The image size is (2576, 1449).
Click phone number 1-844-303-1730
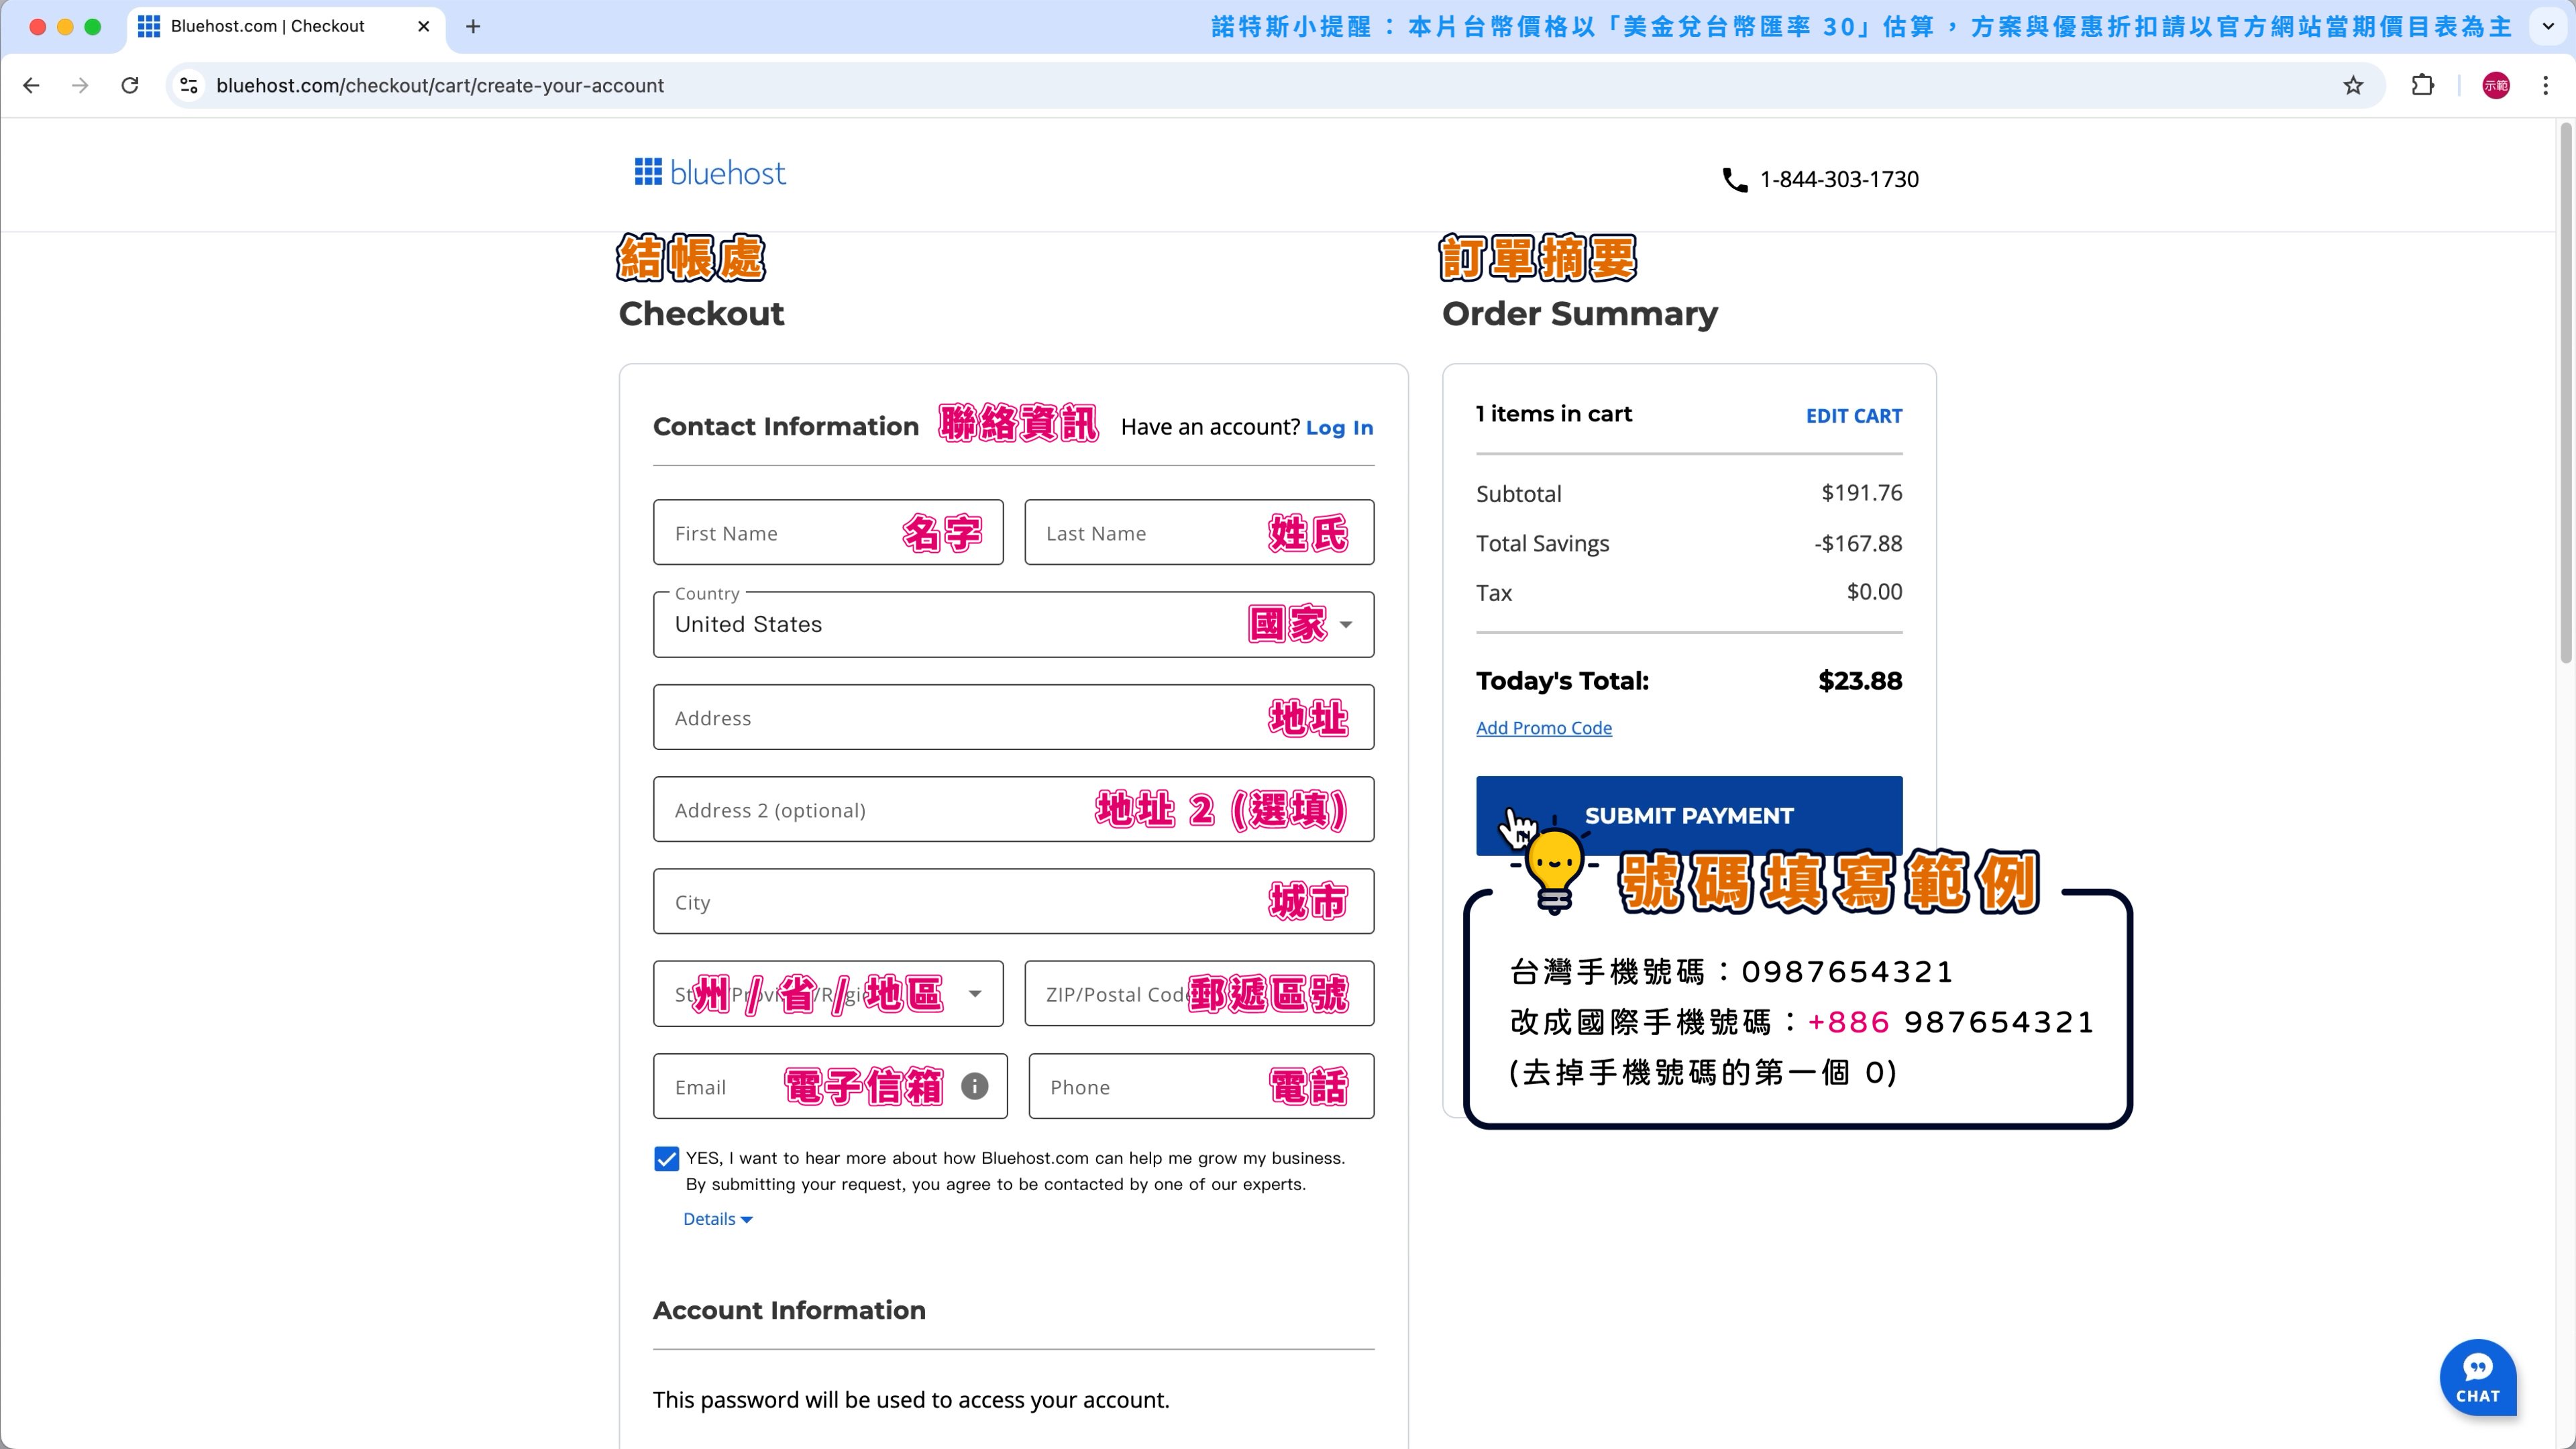(1839, 180)
